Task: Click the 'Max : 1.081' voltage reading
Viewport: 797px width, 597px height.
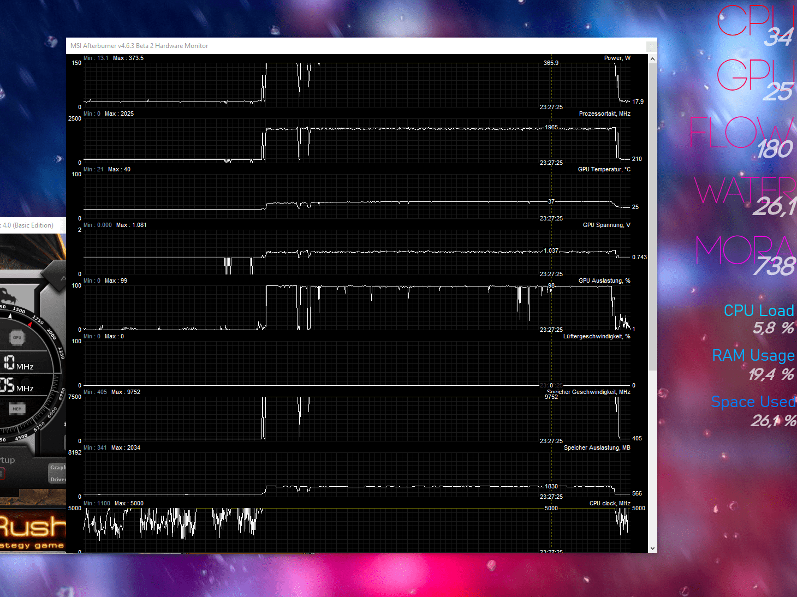Action: 132,225
